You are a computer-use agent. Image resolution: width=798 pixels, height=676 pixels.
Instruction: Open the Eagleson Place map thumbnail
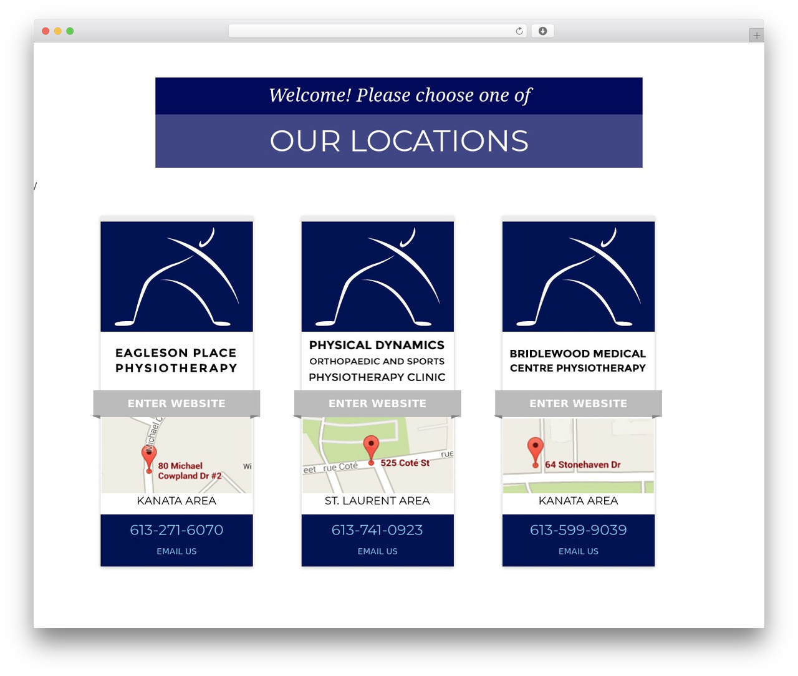click(176, 455)
